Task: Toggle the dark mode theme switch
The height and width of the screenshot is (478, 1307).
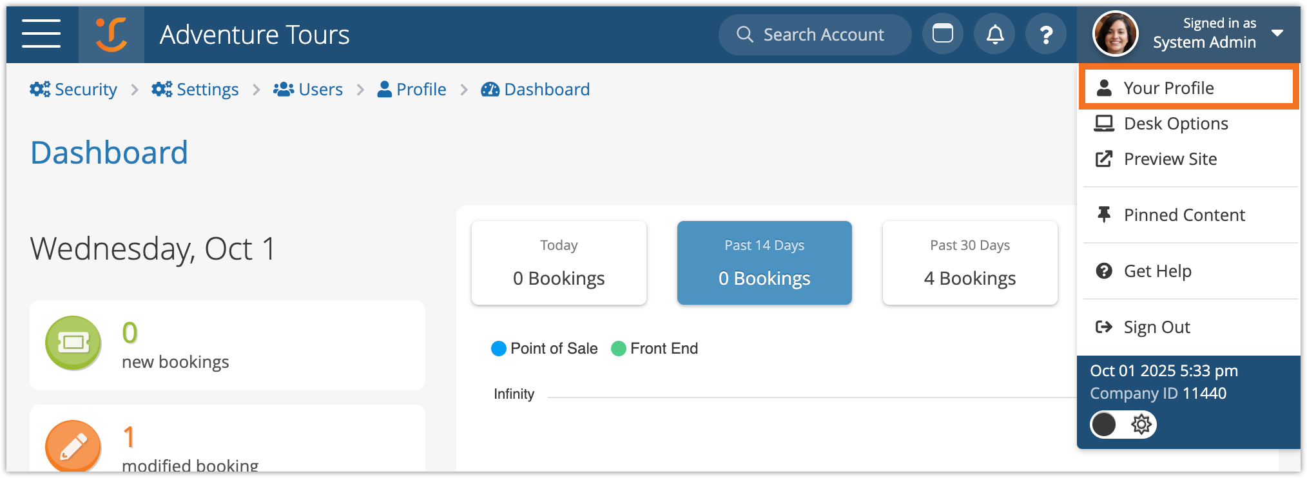Action: tap(1123, 425)
